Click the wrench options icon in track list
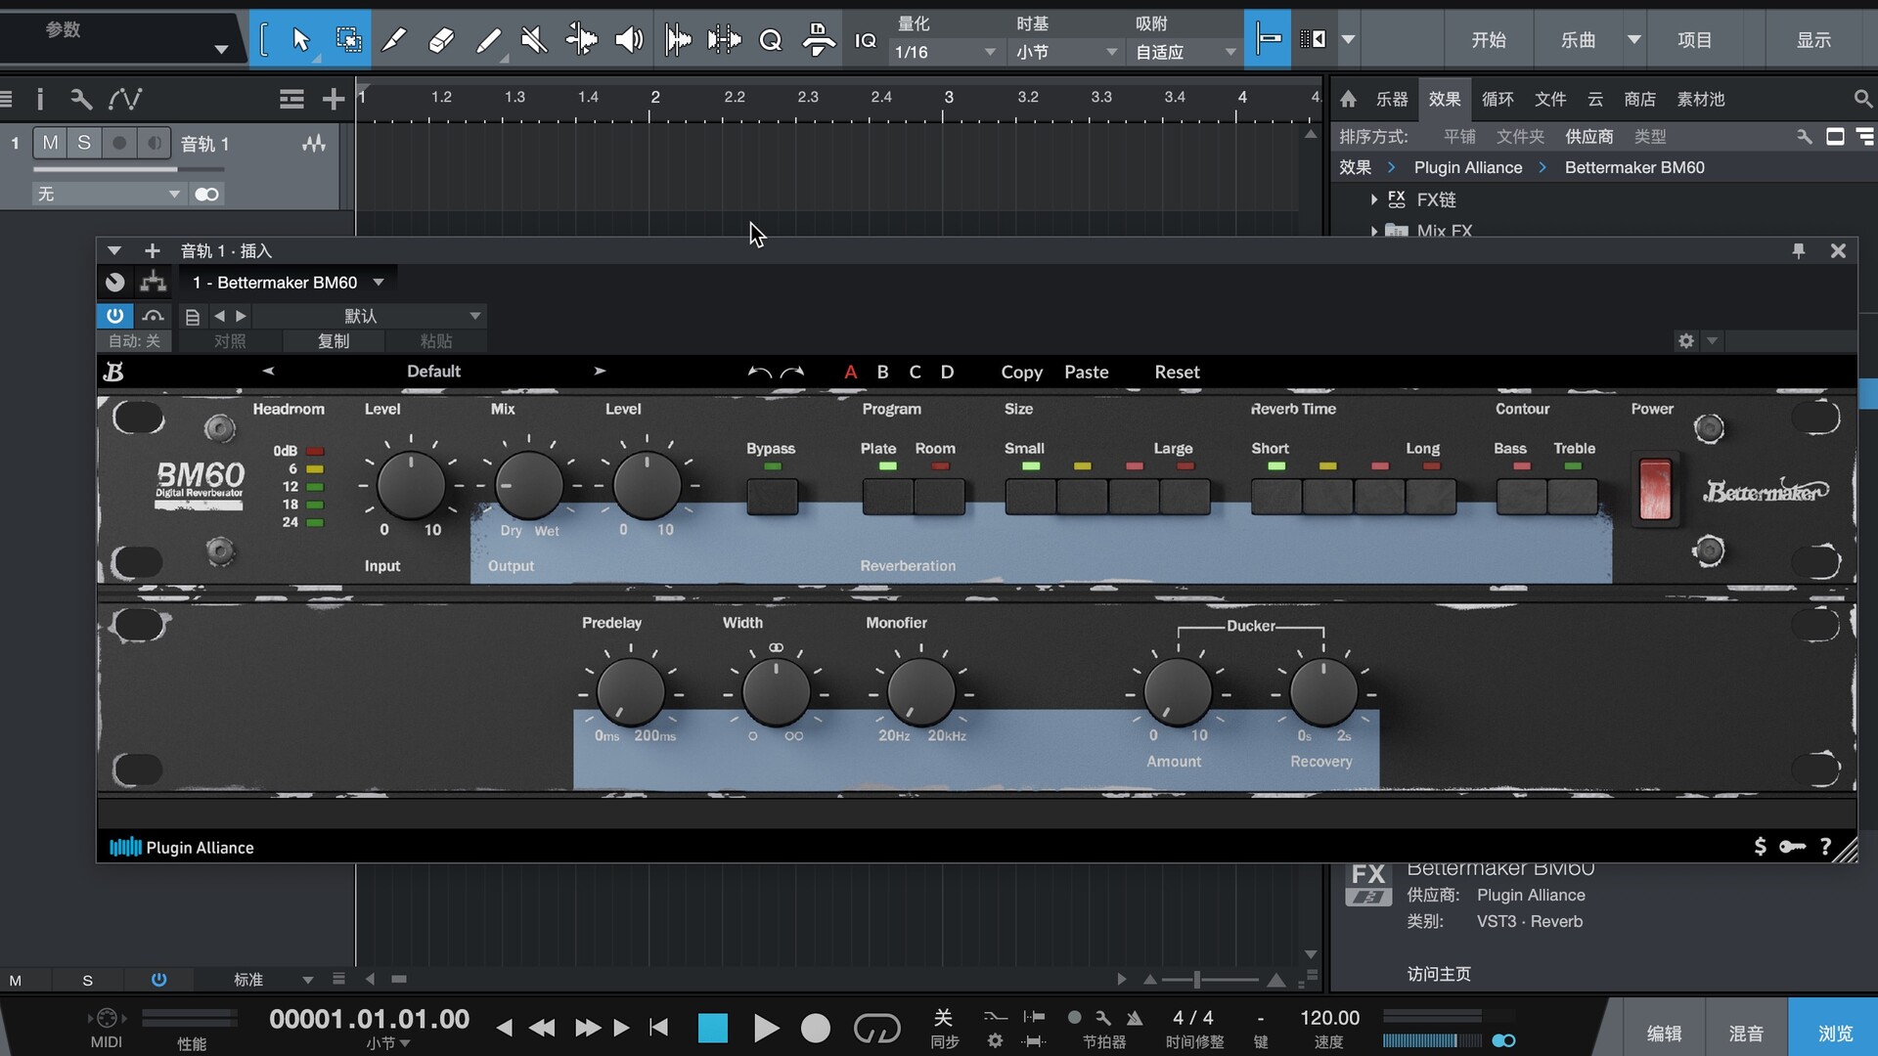 81,99
